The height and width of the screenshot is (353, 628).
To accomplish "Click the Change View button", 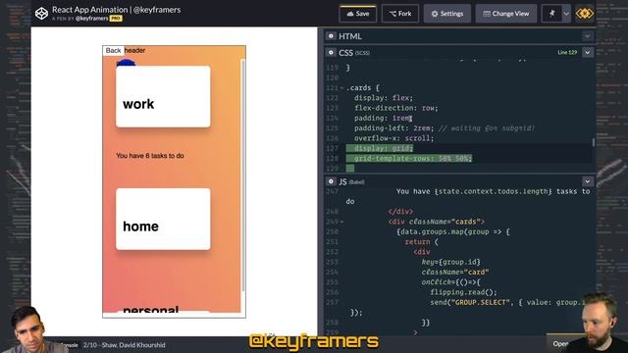I will click(506, 14).
